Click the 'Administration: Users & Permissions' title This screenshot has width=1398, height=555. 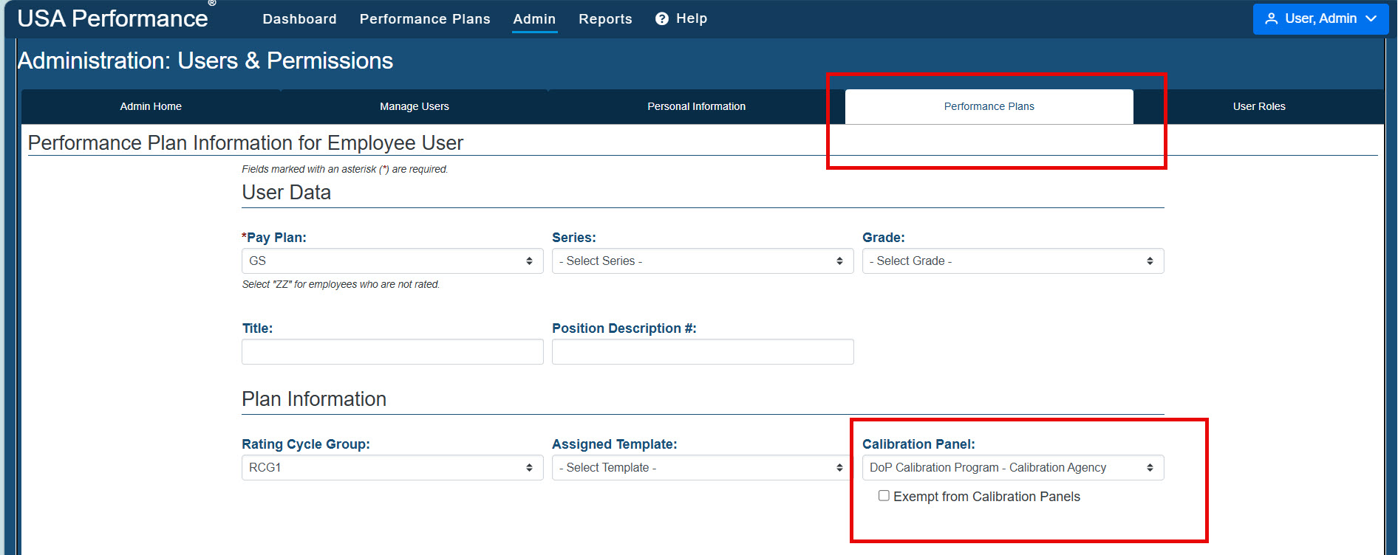(205, 61)
